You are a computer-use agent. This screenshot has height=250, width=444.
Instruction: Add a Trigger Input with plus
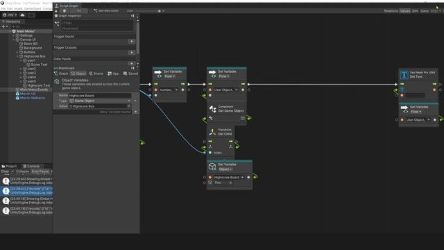point(132,42)
